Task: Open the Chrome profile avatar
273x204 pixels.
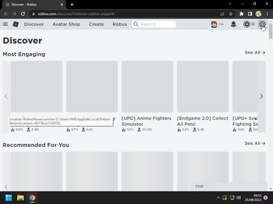Action: click(259, 14)
